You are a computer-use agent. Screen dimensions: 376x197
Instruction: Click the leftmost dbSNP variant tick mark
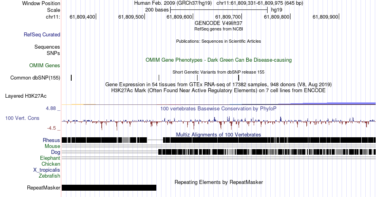pyautogui.click(x=71, y=78)
